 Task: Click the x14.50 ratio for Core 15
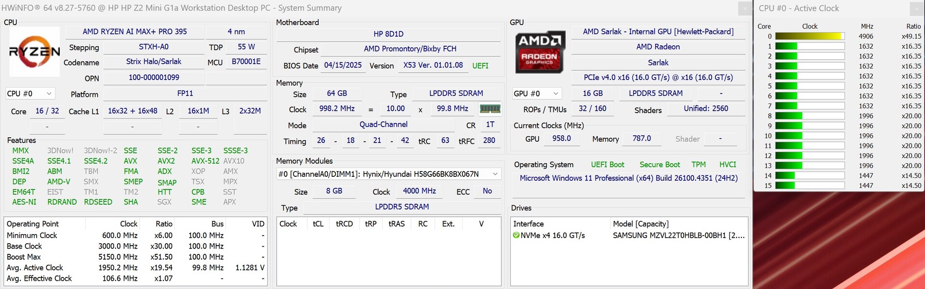click(912, 185)
